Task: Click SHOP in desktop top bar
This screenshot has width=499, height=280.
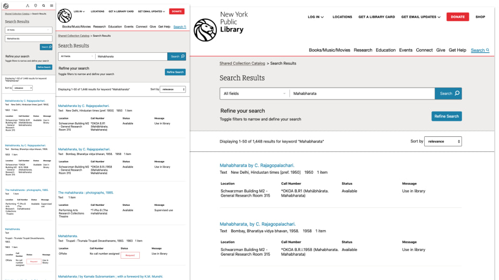Action: (480, 17)
